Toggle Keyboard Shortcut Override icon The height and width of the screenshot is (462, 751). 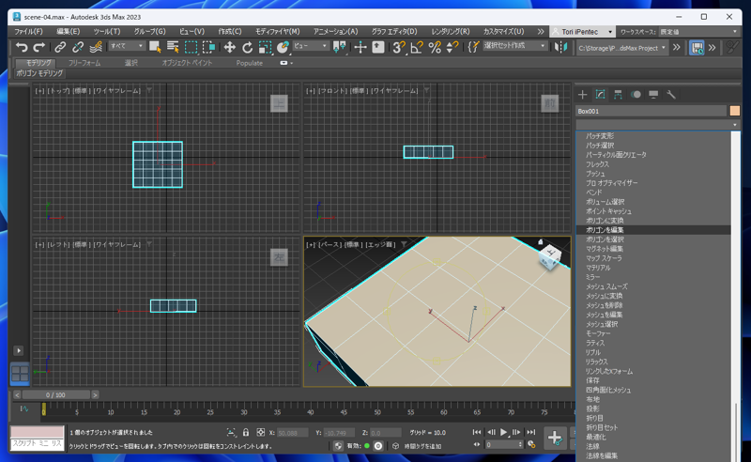tap(378, 47)
